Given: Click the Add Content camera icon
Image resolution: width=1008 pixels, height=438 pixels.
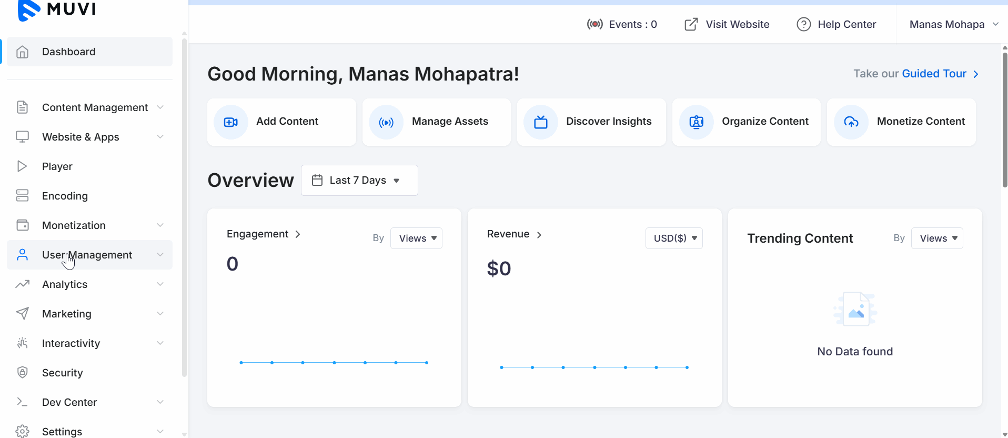Looking at the screenshot, I should coord(230,122).
